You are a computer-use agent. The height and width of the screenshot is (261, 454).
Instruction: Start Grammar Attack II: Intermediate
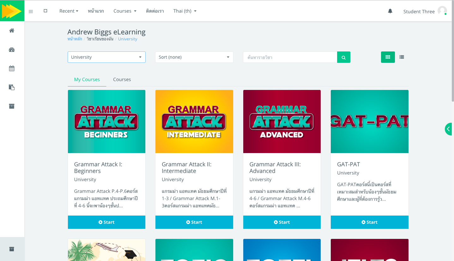click(x=194, y=222)
